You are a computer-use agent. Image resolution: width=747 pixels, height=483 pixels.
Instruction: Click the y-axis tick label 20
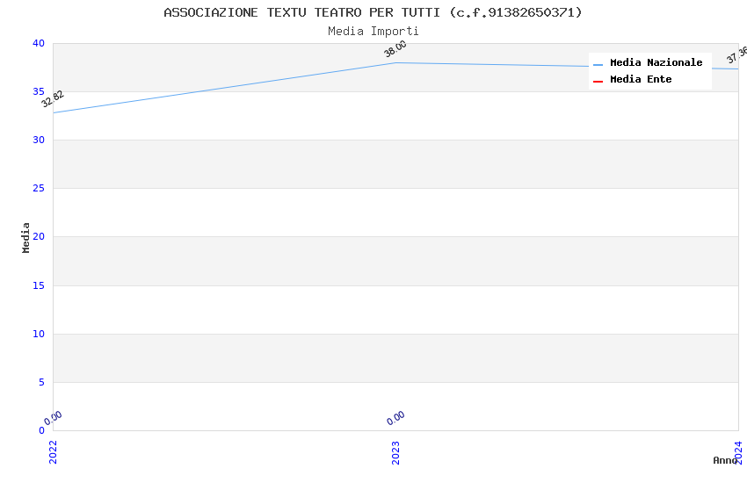pyautogui.click(x=39, y=236)
